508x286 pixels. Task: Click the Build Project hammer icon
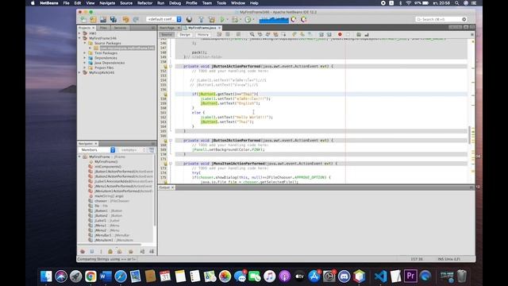[x=201, y=19]
